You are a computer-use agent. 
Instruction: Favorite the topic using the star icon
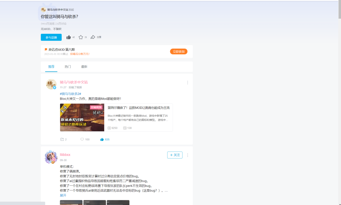click(x=81, y=37)
